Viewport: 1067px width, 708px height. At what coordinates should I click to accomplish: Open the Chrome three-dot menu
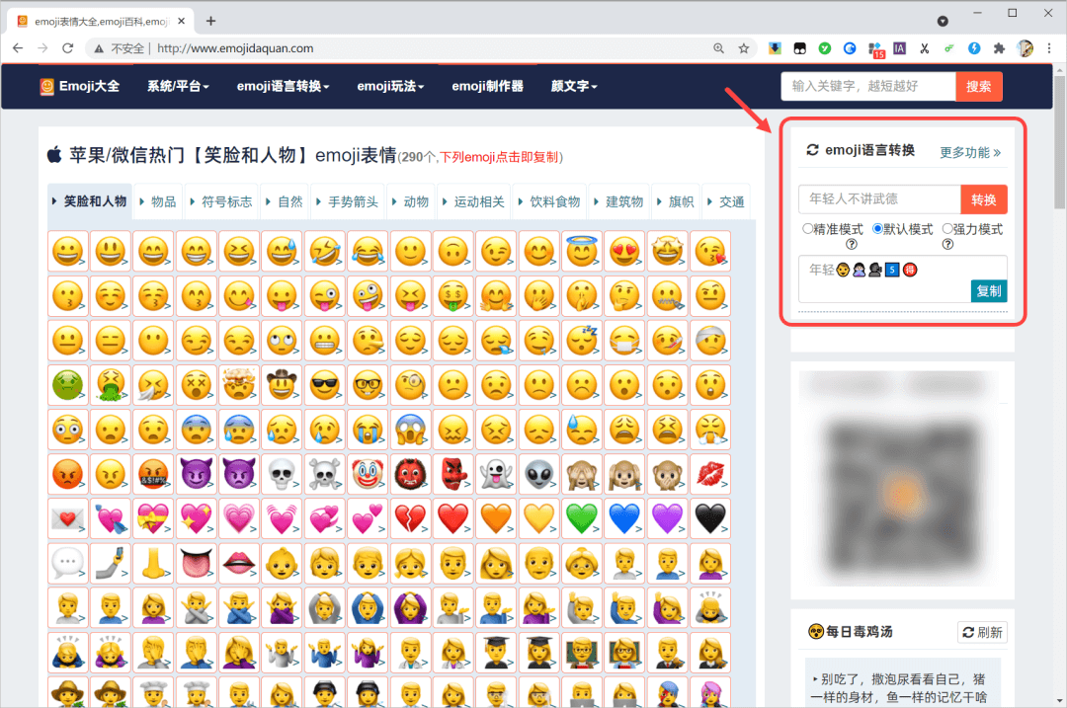(x=1048, y=48)
